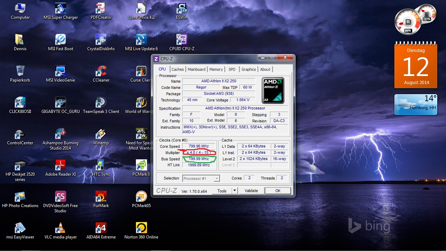Viewport: 446px width, 251px height.
Task: Open CPUID CPU-Z desktop shortcut
Action: pyautogui.click(x=182, y=43)
